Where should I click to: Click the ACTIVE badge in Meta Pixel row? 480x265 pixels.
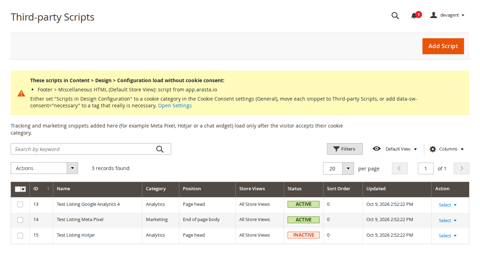pyautogui.click(x=304, y=220)
